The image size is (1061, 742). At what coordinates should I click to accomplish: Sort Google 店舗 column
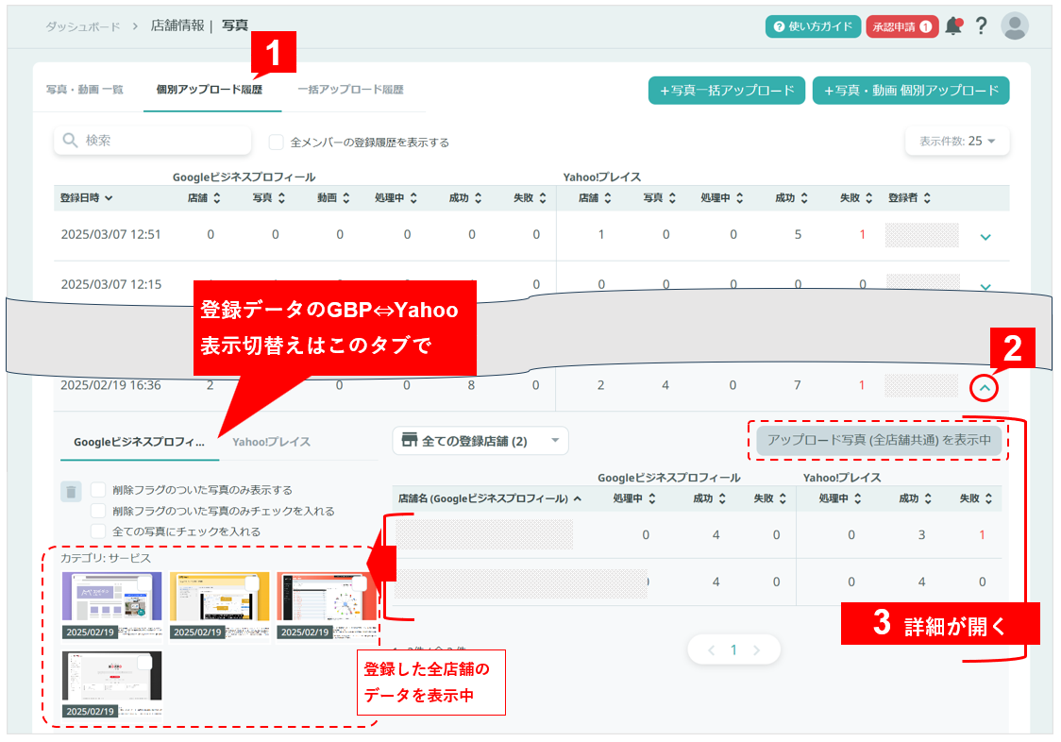(x=216, y=197)
